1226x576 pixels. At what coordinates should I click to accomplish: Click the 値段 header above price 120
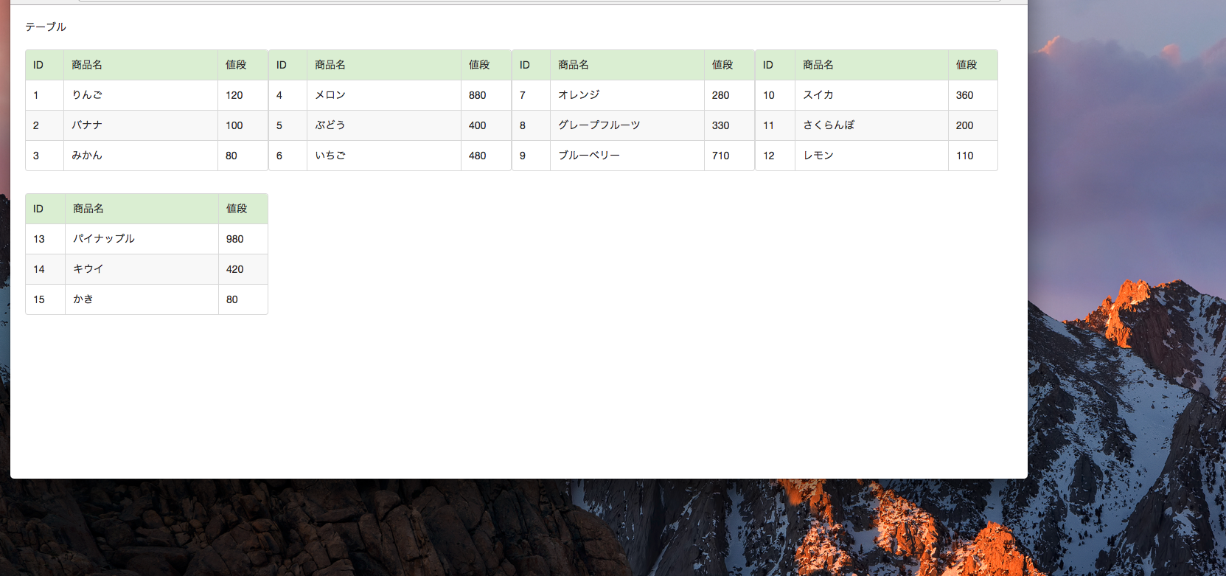point(243,65)
